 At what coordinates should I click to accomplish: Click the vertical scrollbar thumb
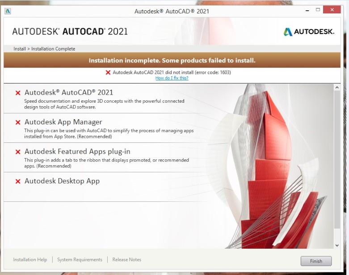(337, 159)
